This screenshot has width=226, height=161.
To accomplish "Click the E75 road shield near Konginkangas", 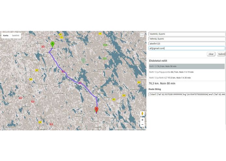I will (x=105, y=58).
